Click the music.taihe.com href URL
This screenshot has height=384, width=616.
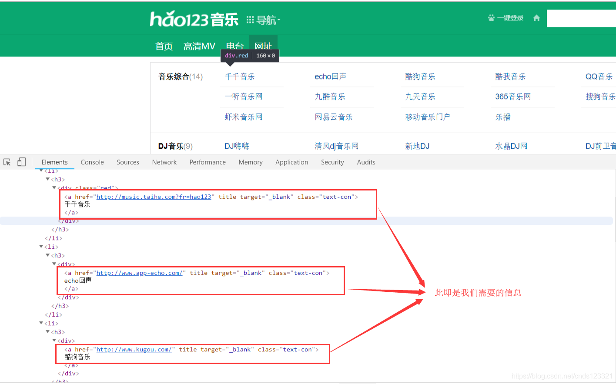[154, 197]
